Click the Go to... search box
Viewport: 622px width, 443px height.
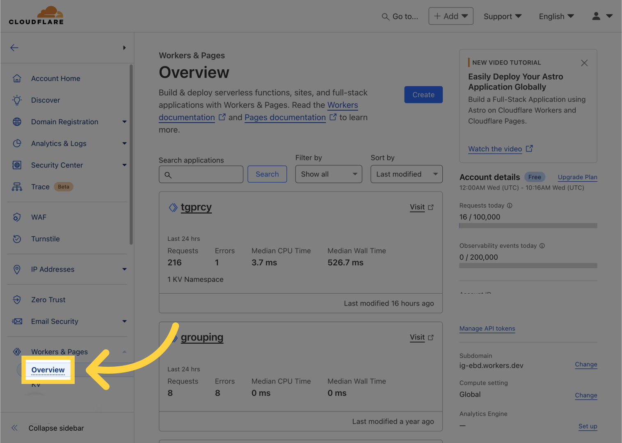point(400,16)
